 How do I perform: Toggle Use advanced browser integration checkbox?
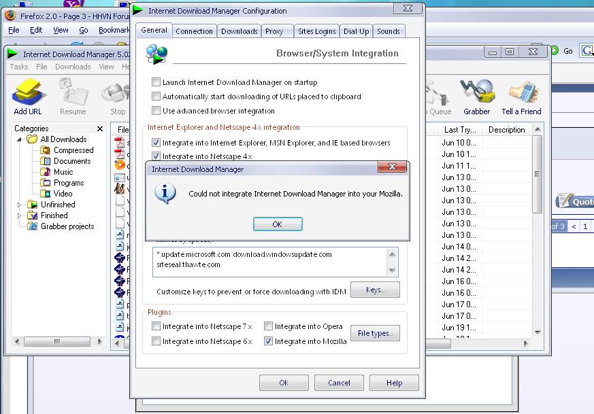(156, 111)
